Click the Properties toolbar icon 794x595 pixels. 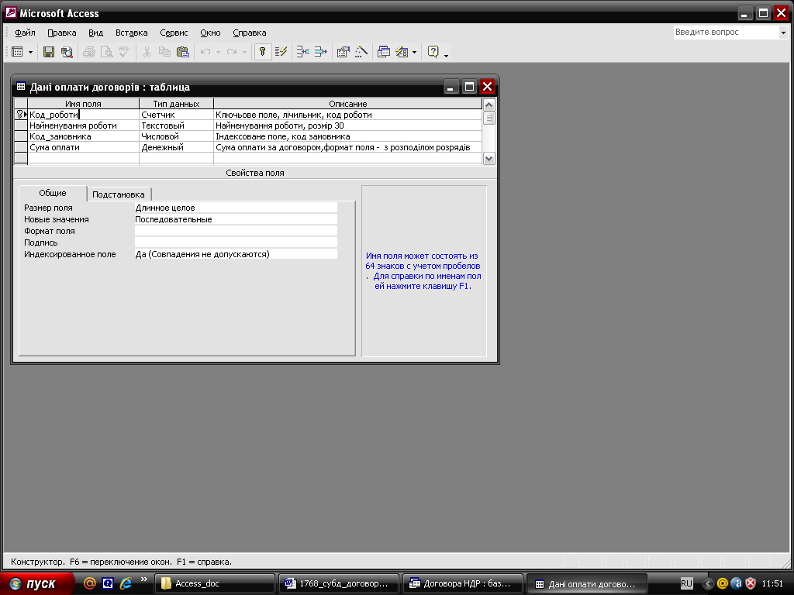(343, 52)
